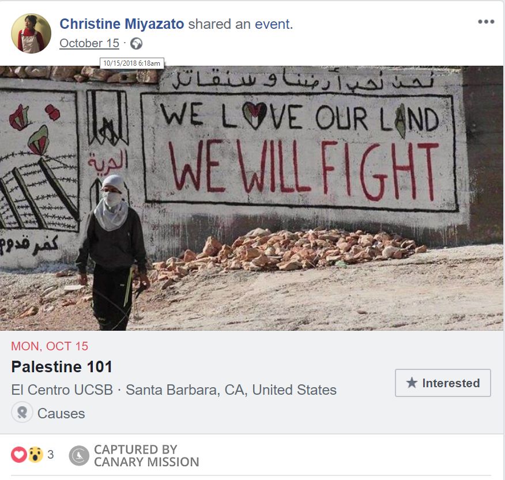Click the star icon on the Interested button
Screen dimensions: 505x480
click(411, 383)
